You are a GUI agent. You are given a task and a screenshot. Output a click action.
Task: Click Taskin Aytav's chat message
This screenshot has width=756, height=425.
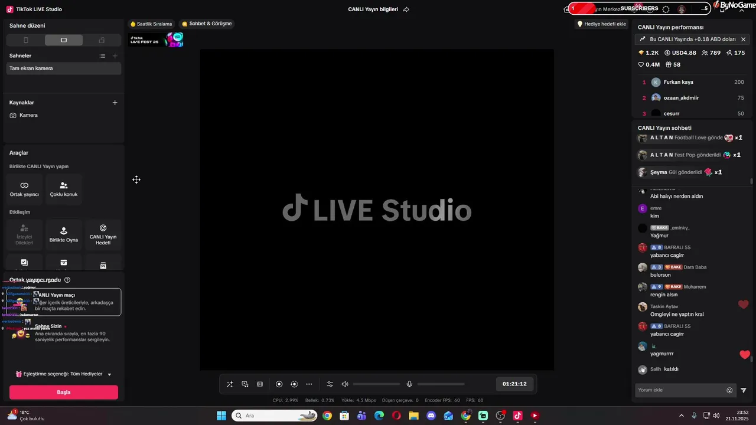pyautogui.click(x=677, y=315)
